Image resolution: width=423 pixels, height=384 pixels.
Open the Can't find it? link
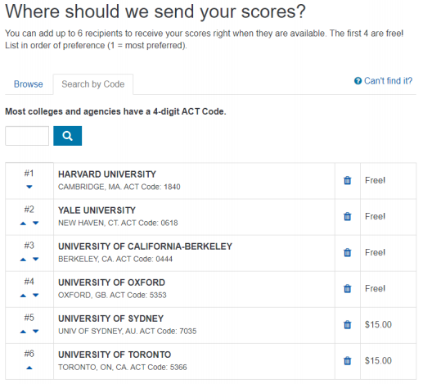coord(388,81)
